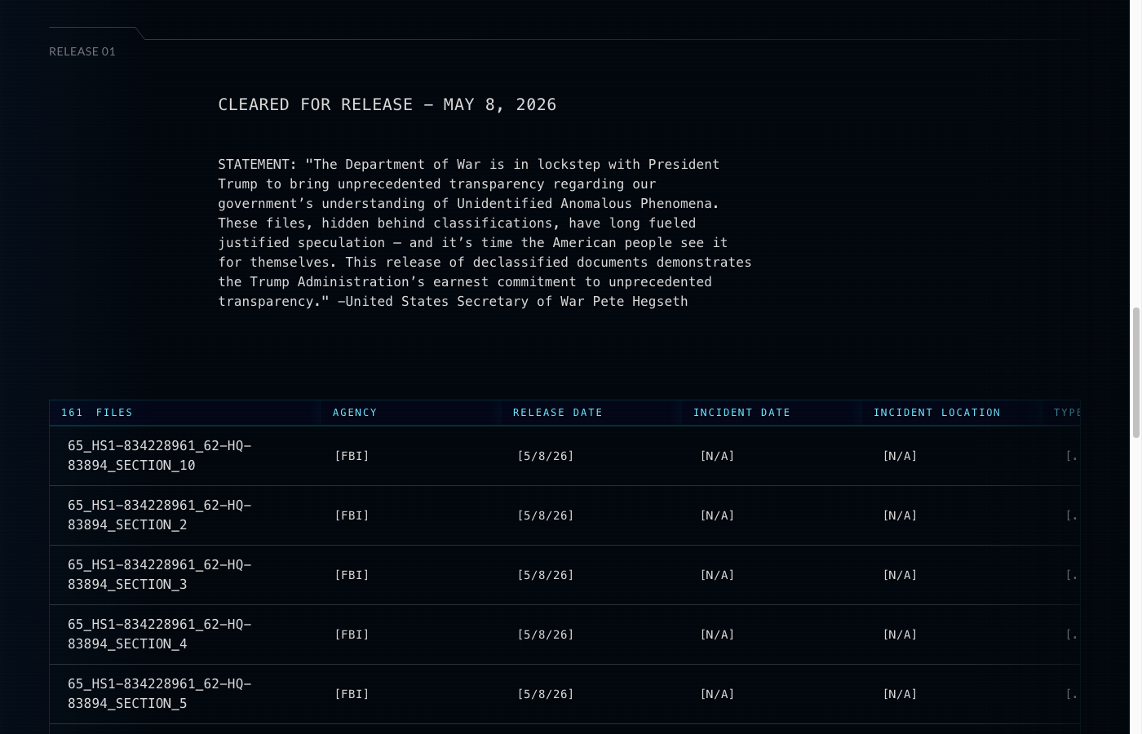This screenshot has height=734, width=1142.
Task: Click the incident date [N/A] in SECTION_5 row
Action: (717, 694)
